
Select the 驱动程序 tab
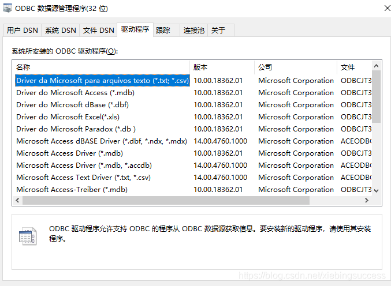tap(135, 29)
